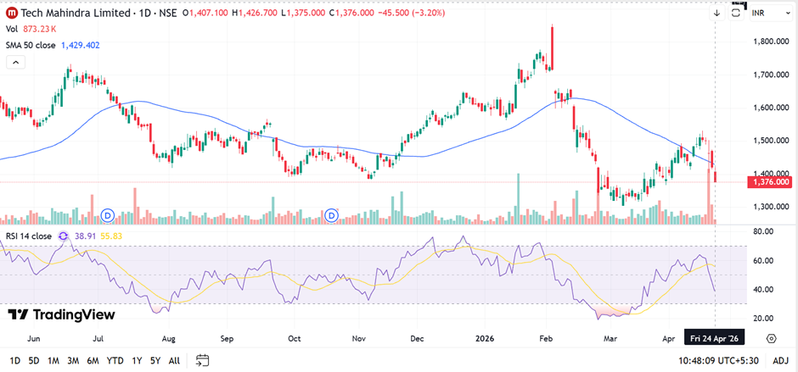Click the down arrow icon beside INR

tap(717, 14)
